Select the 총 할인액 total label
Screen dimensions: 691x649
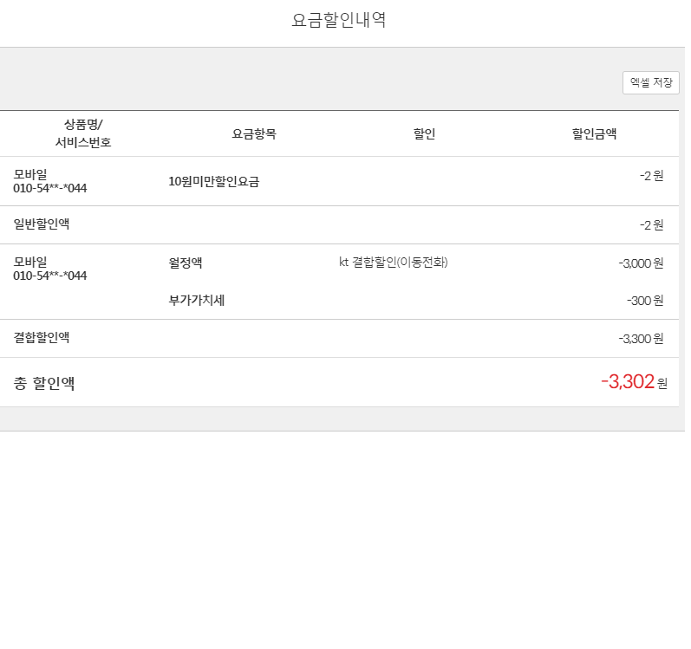coord(44,383)
